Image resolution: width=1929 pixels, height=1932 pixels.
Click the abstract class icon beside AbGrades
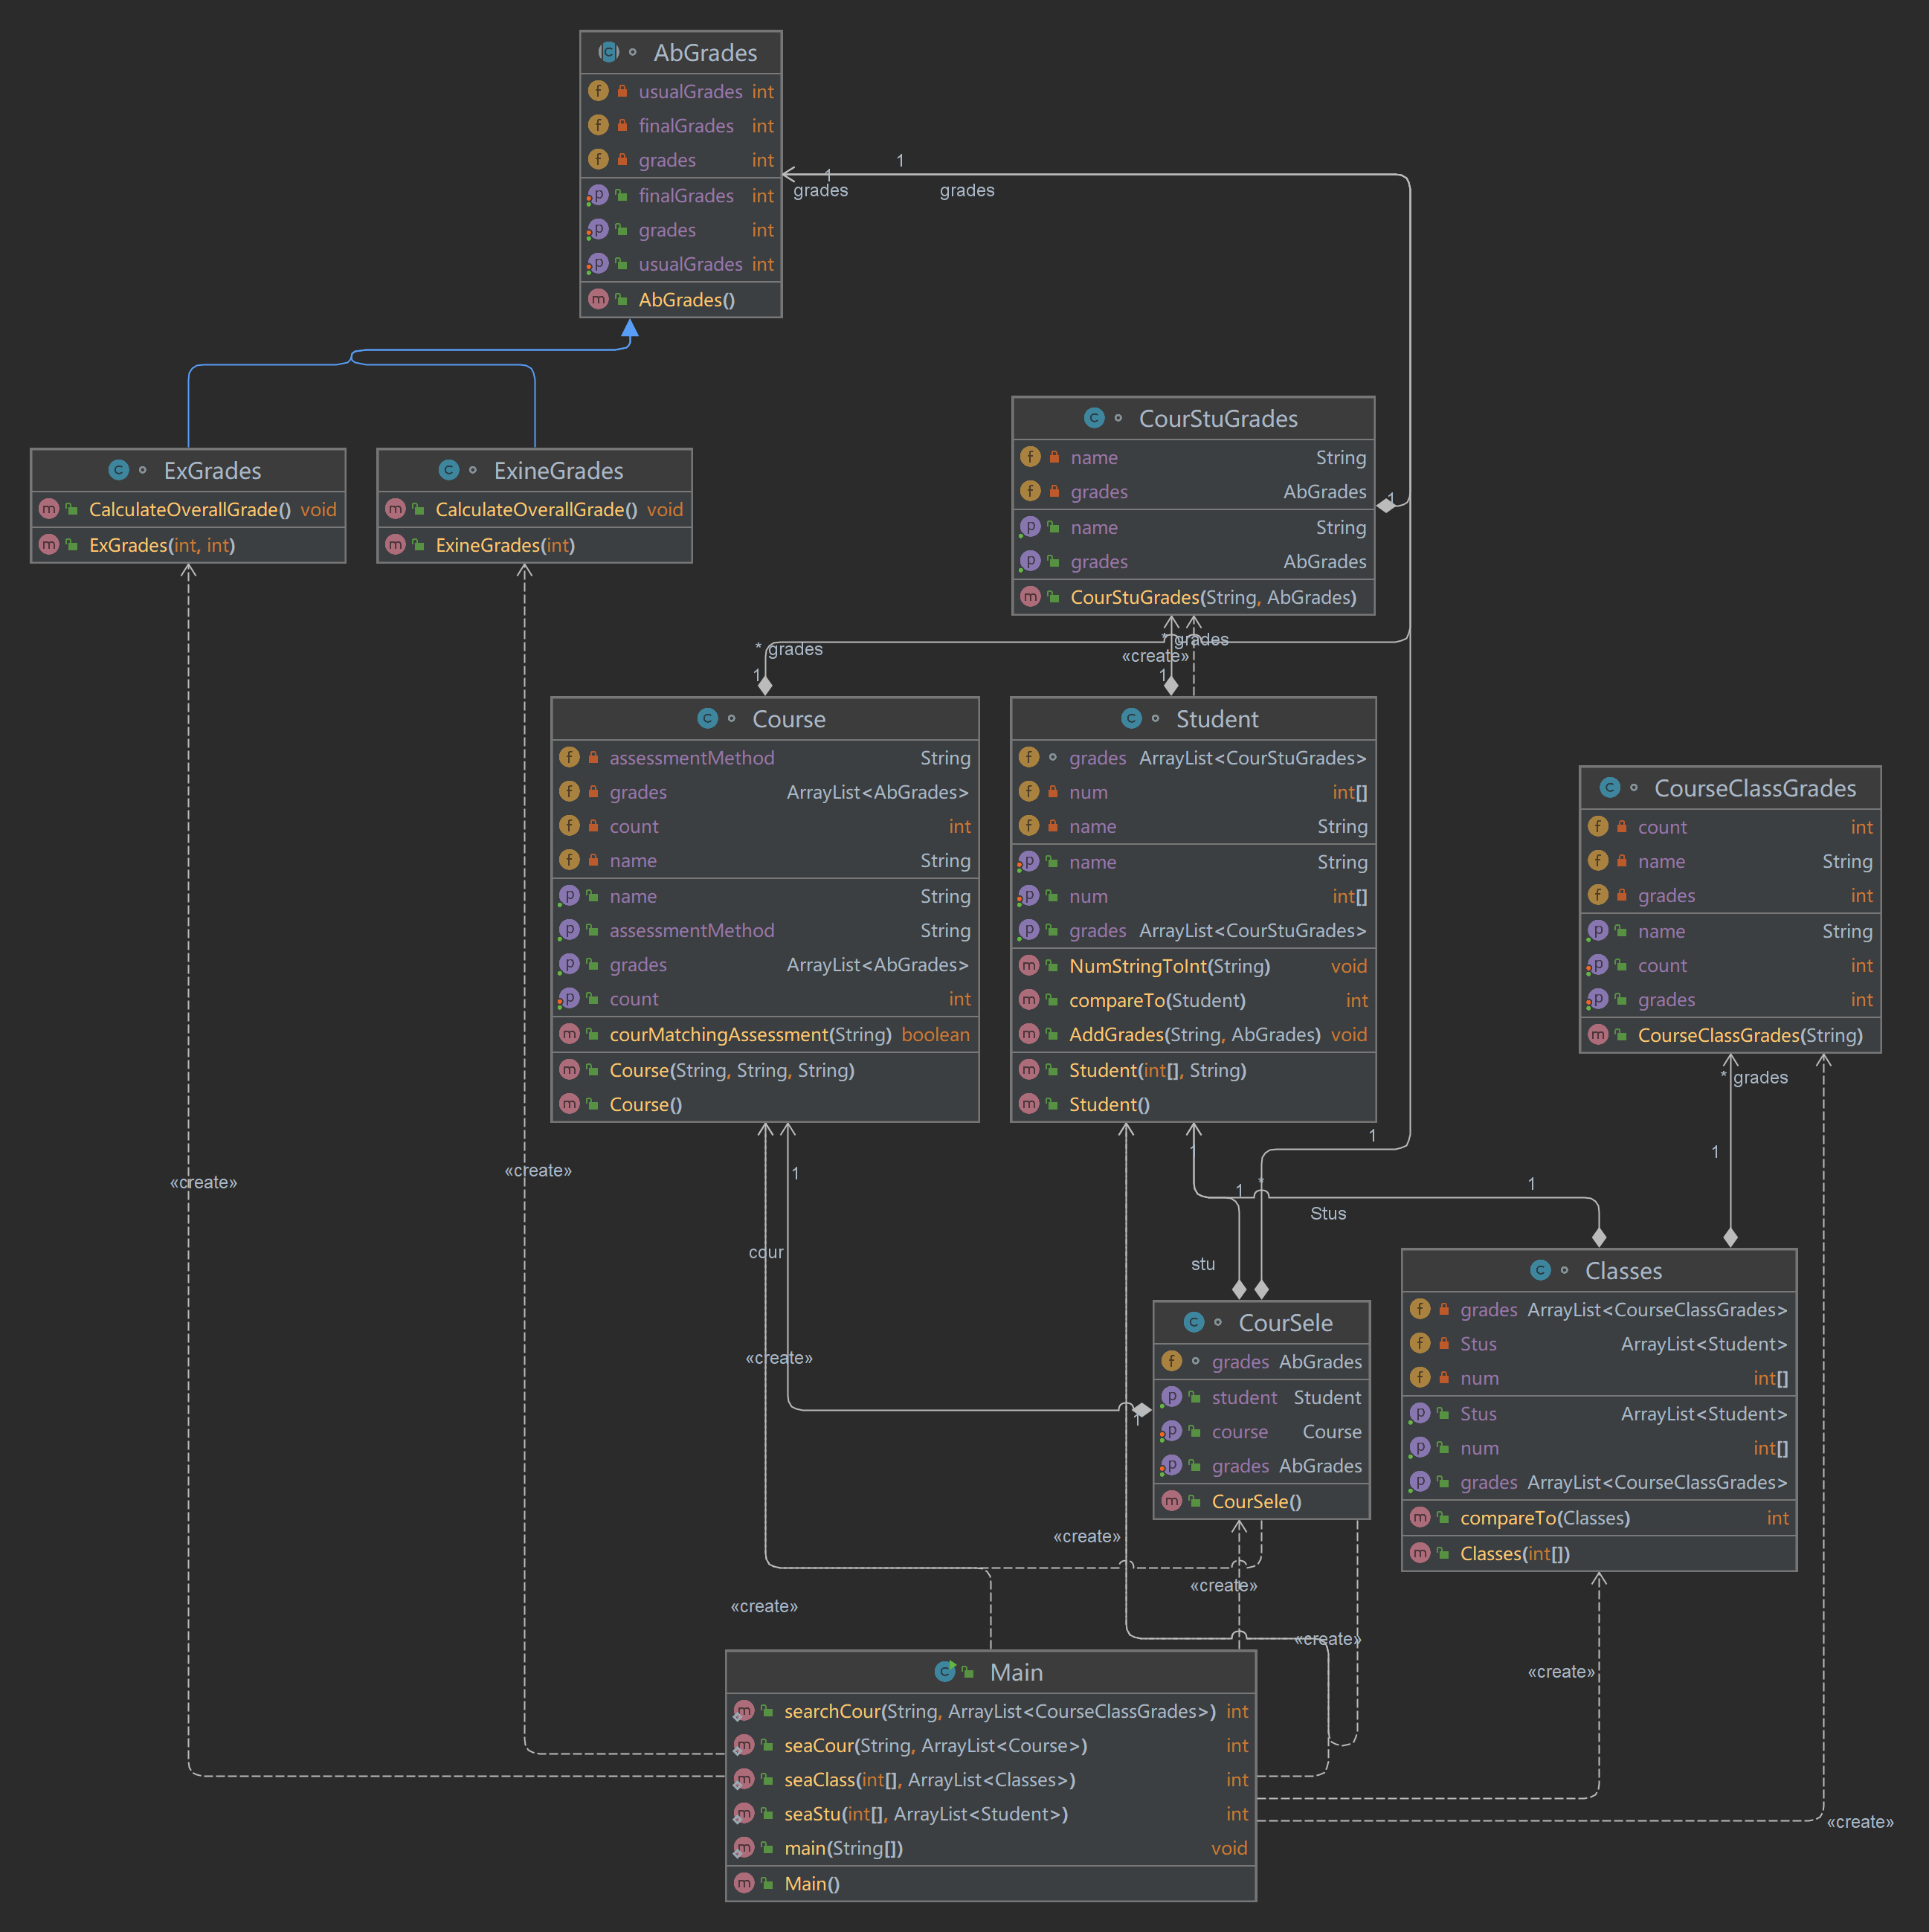point(608,52)
